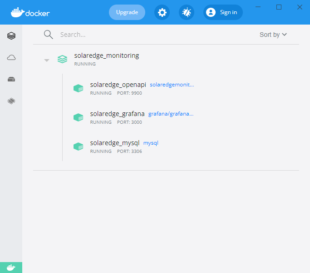Click the solaredge_mysql container icon

pos(78,147)
